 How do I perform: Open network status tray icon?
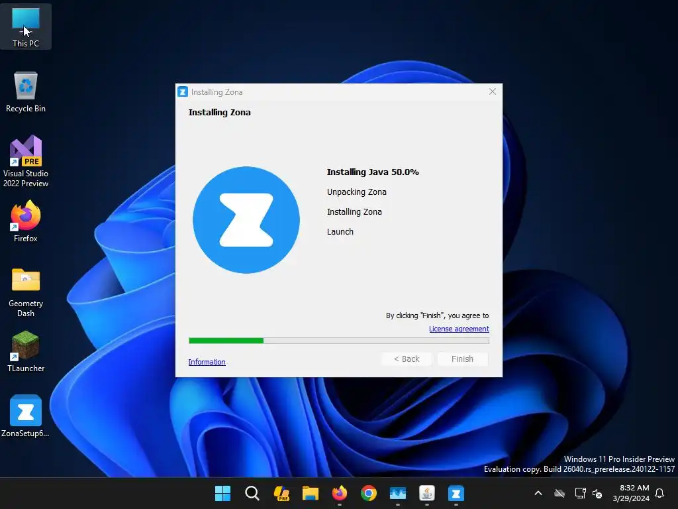pyautogui.click(x=580, y=493)
